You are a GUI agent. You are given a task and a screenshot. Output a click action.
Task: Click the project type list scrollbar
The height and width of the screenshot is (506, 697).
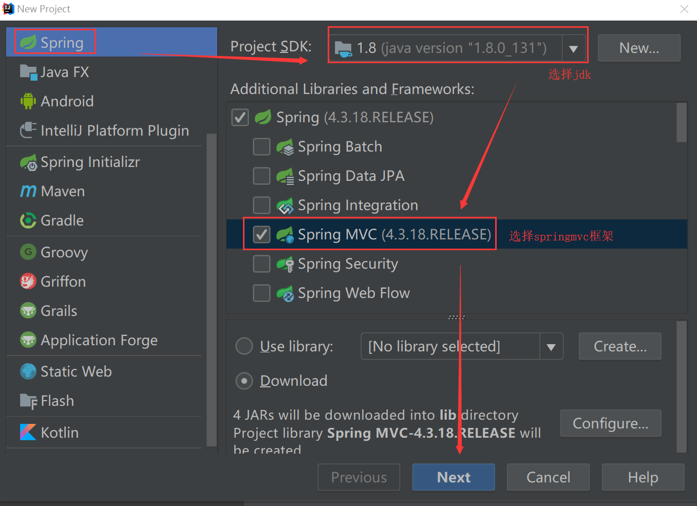coord(212,290)
